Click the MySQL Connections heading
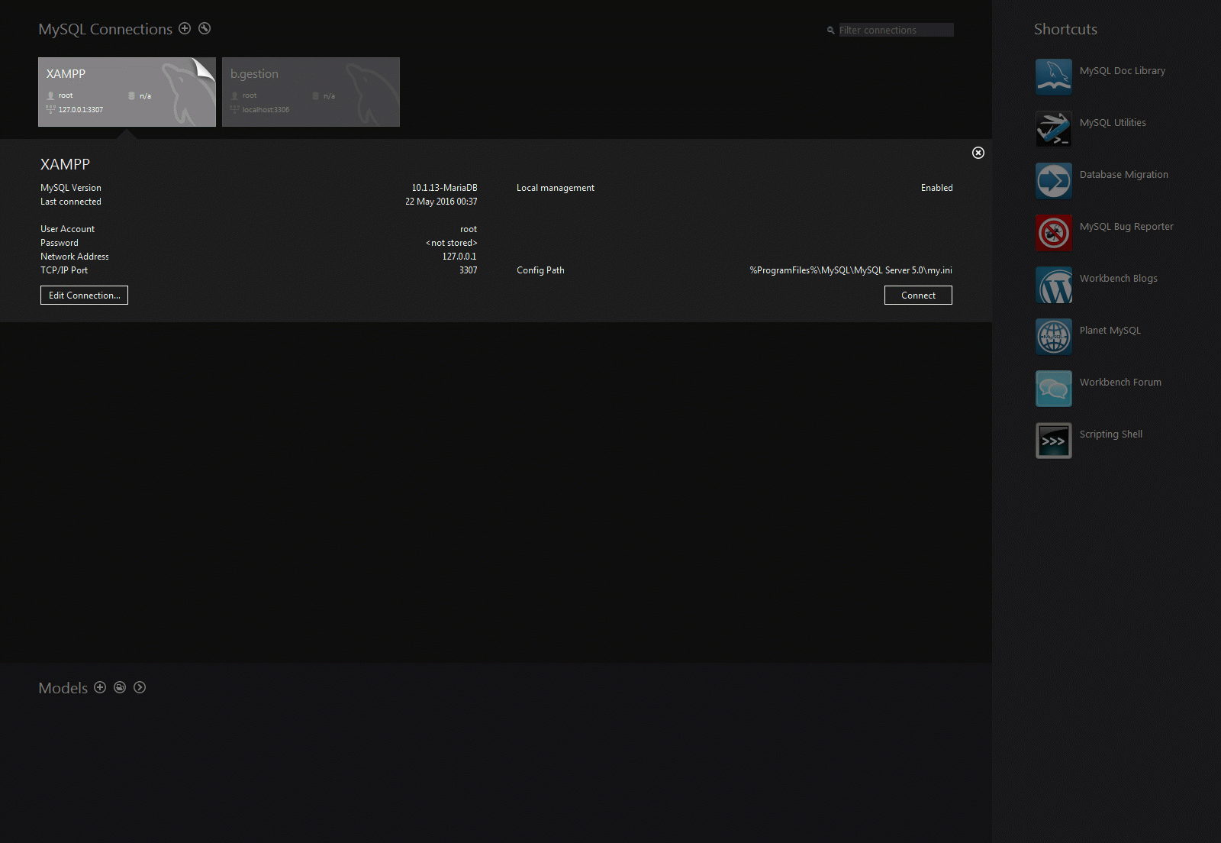This screenshot has height=843, width=1221. [105, 29]
